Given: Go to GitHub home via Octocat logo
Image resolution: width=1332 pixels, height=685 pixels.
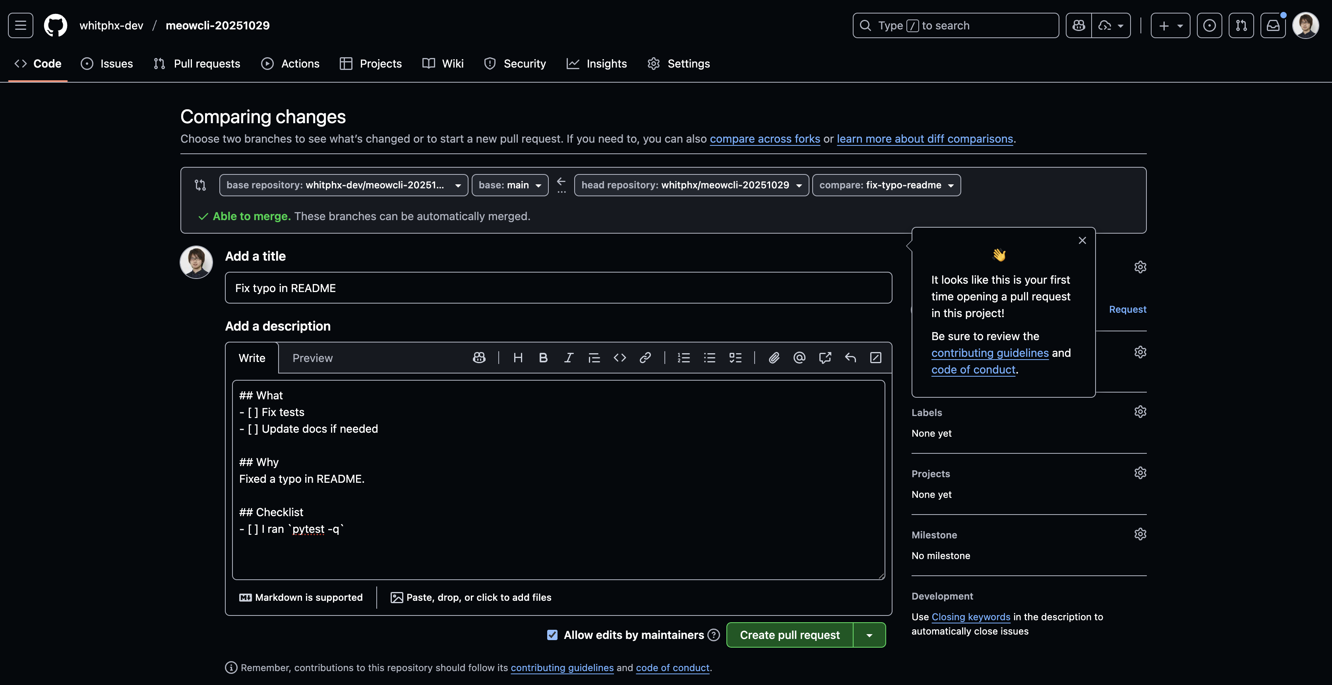Looking at the screenshot, I should point(55,25).
